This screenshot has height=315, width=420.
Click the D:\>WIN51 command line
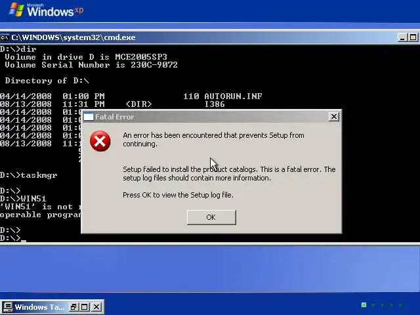(x=23, y=199)
